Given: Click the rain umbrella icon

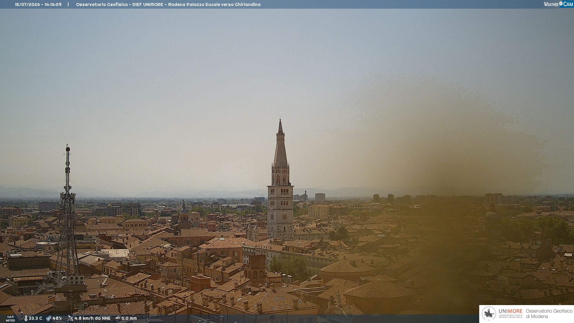Looking at the screenshot, I should click(118, 318).
